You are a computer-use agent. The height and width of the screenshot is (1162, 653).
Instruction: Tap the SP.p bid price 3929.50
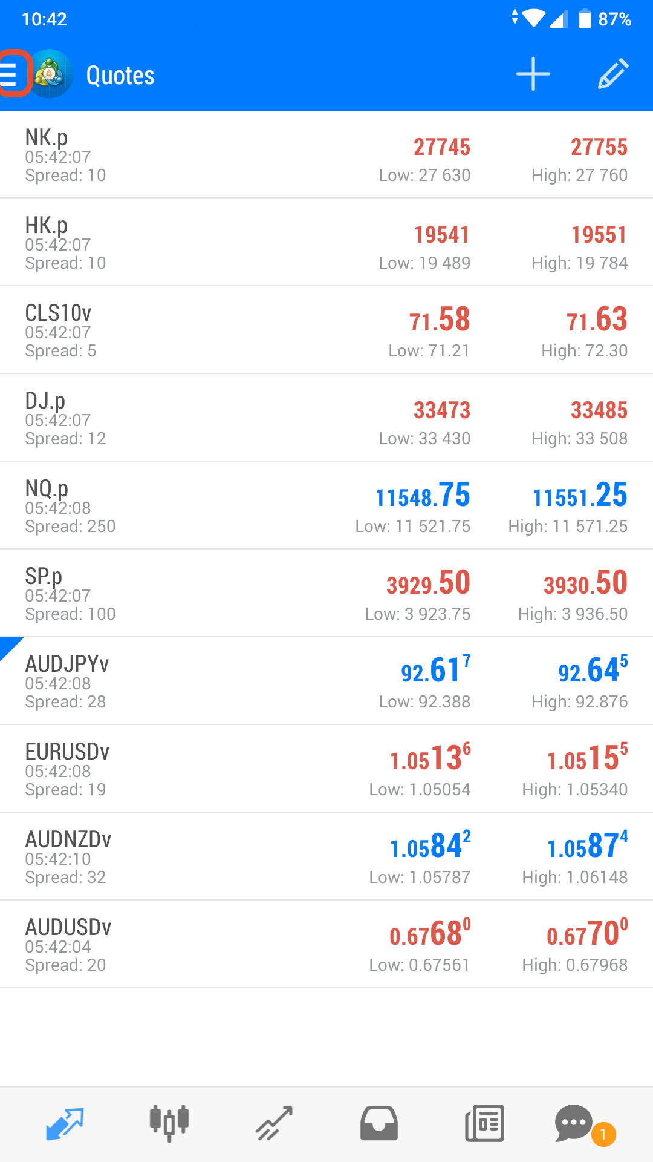428,583
